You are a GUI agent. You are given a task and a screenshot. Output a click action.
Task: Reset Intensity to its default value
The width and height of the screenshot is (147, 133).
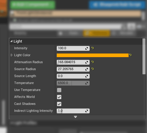[x=93, y=48]
